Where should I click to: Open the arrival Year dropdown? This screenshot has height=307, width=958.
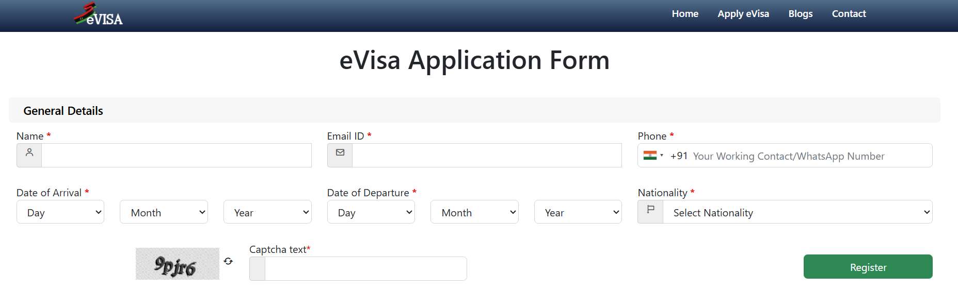[x=267, y=212]
